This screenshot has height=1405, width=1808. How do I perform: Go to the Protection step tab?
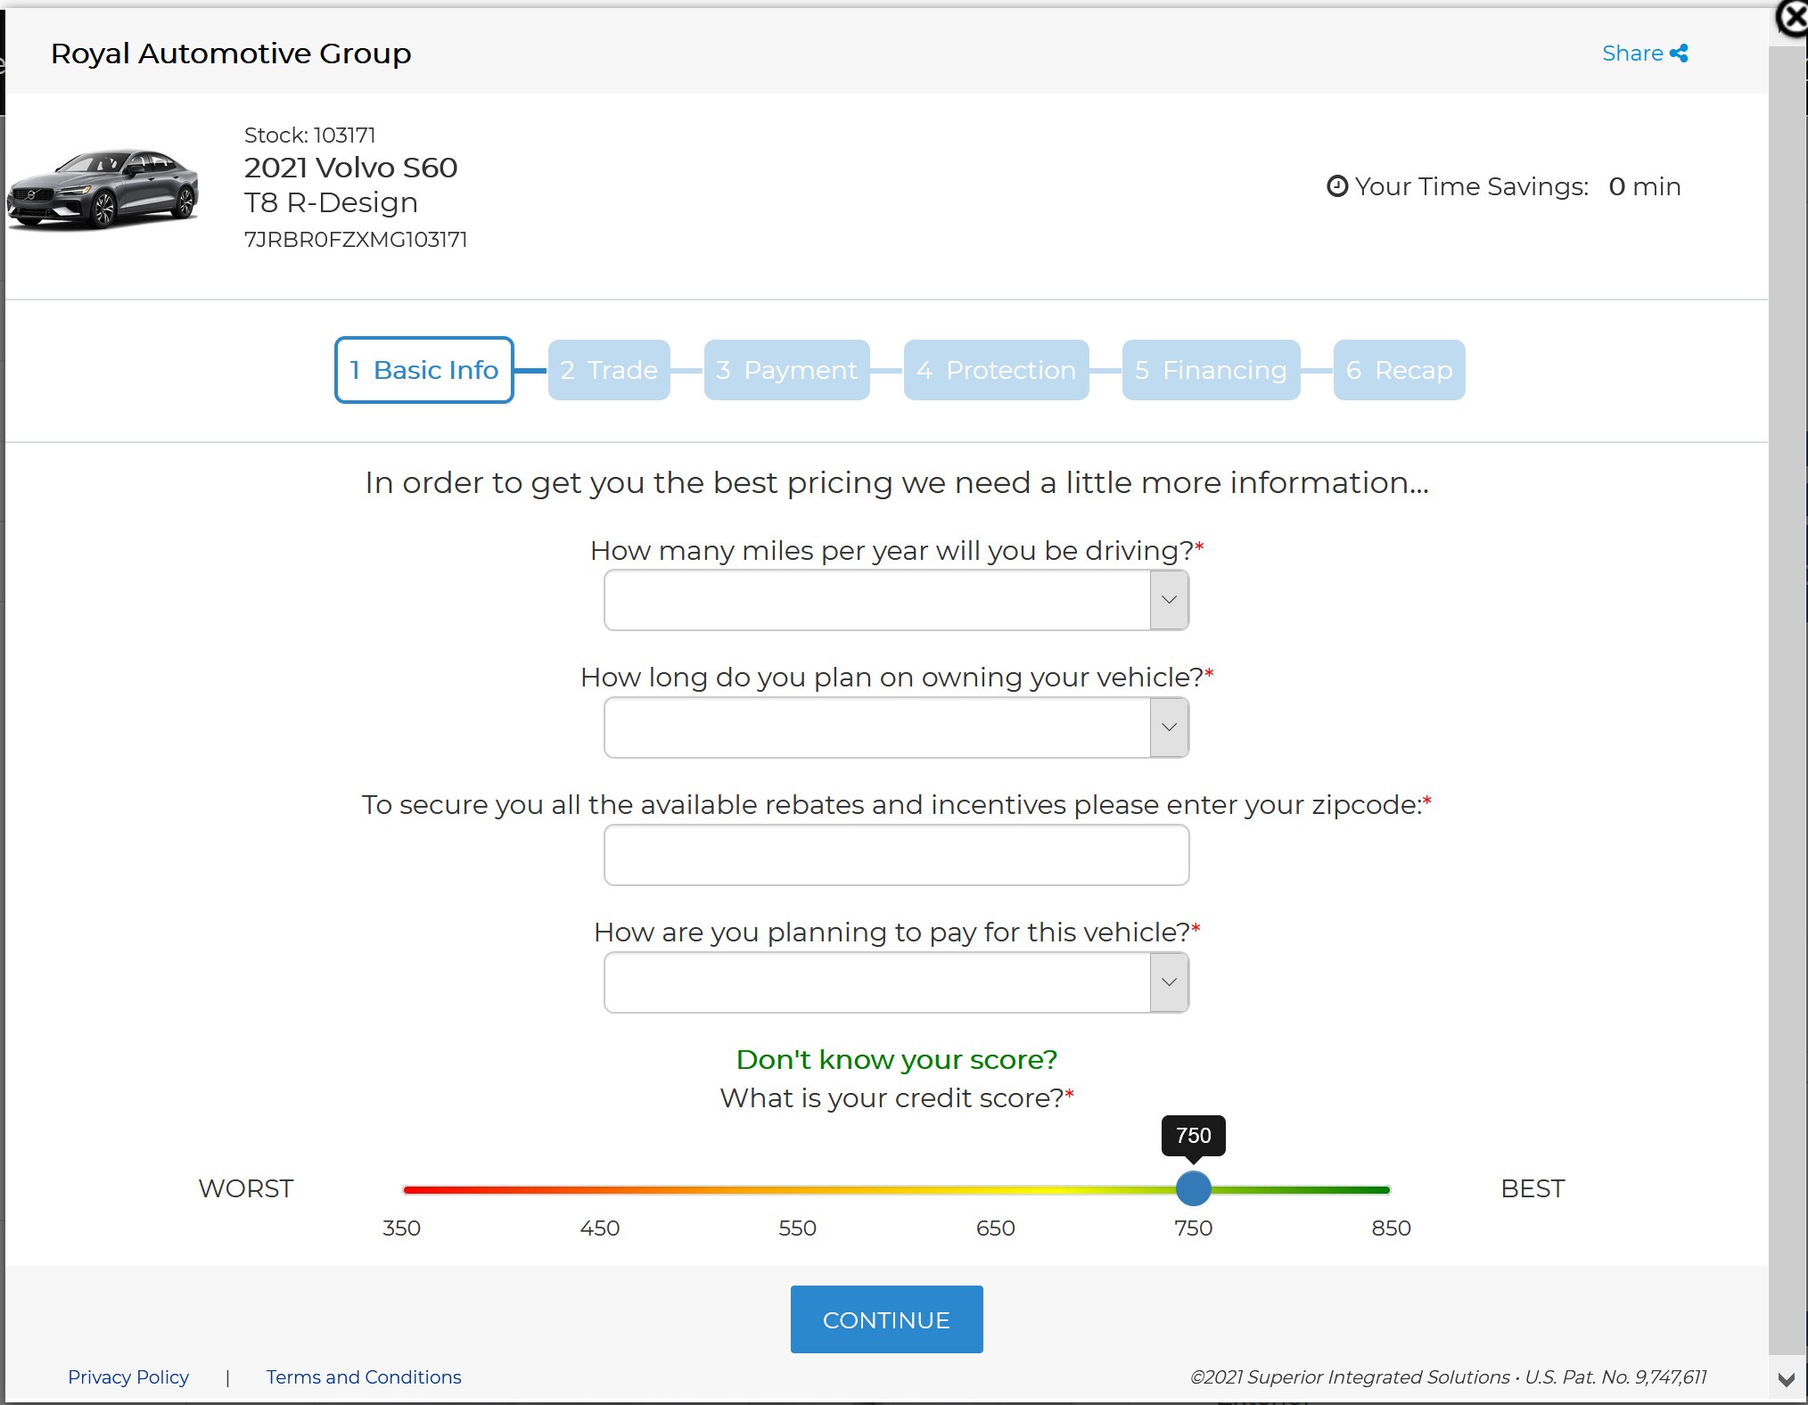click(996, 370)
